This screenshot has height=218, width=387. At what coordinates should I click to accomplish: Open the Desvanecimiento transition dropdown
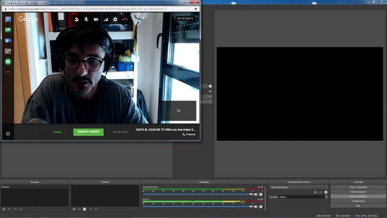(x=299, y=188)
